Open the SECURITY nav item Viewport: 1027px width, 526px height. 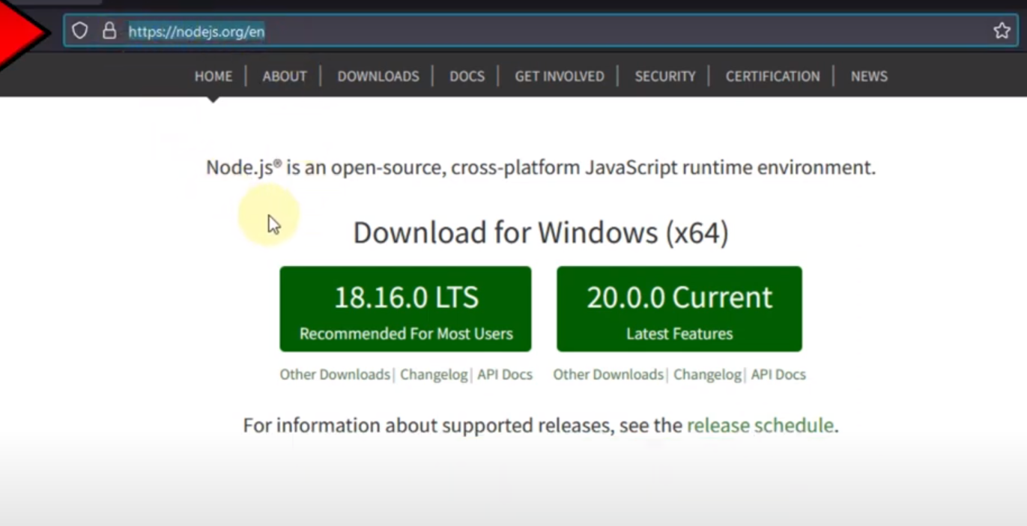[x=665, y=76]
